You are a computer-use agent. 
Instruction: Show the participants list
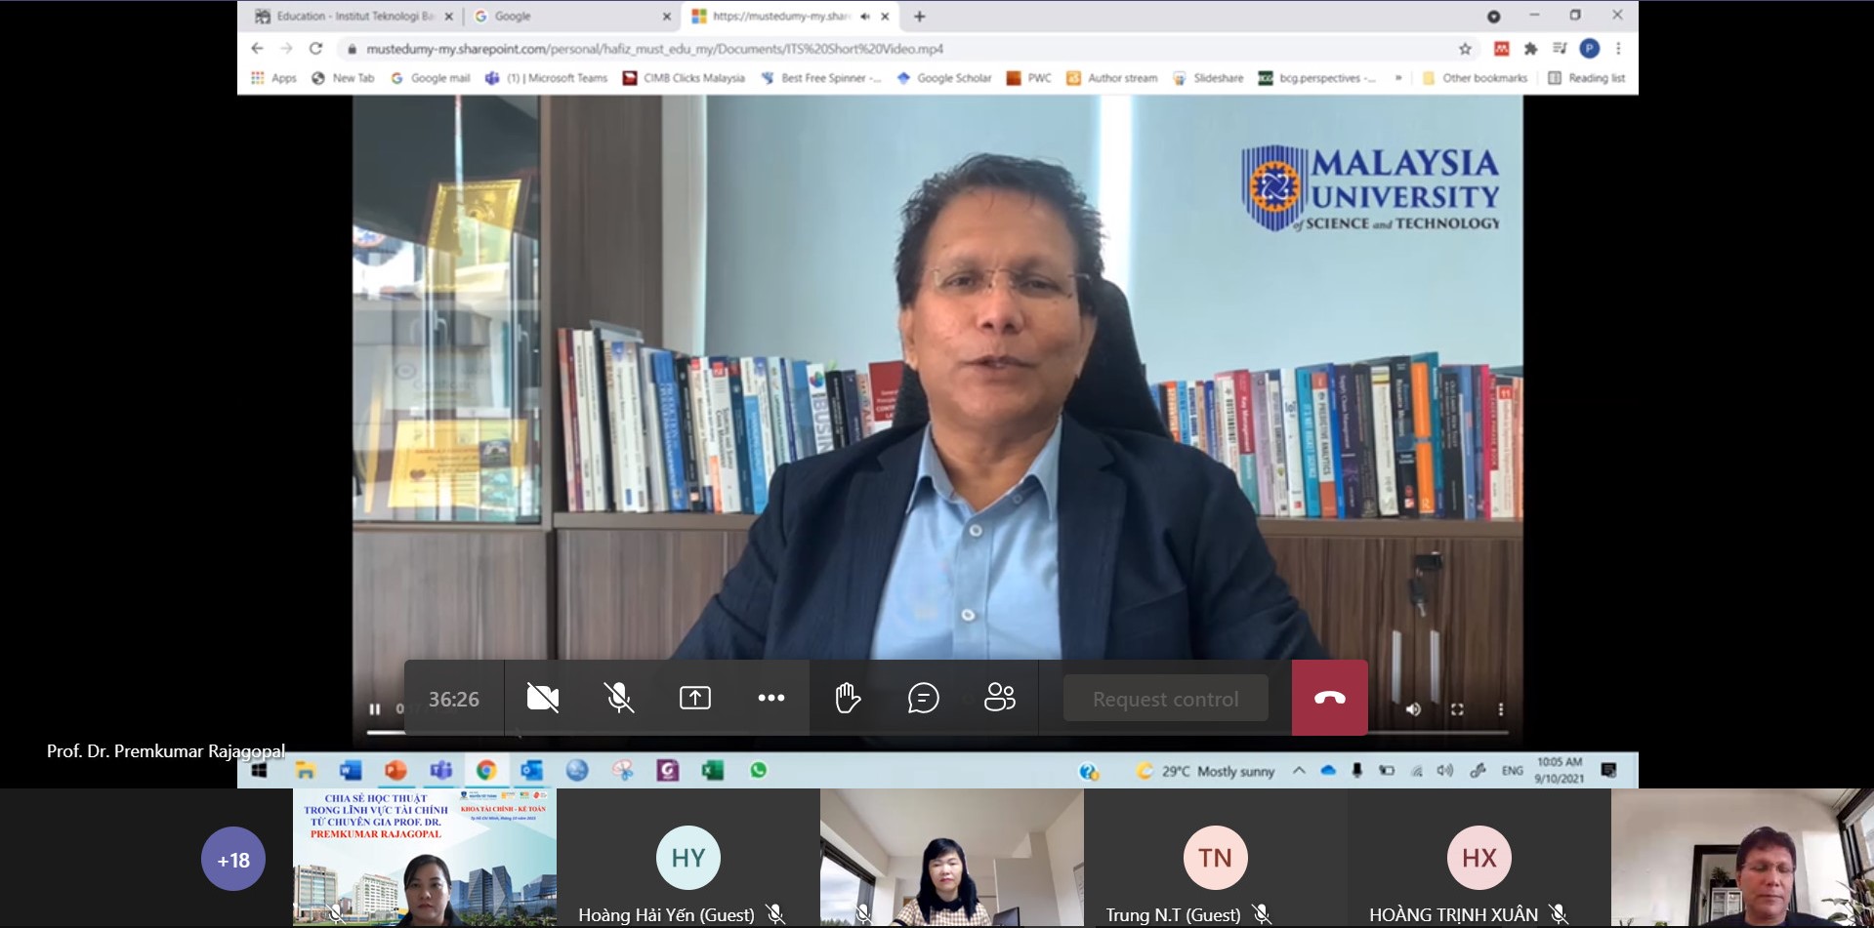[x=999, y=698]
